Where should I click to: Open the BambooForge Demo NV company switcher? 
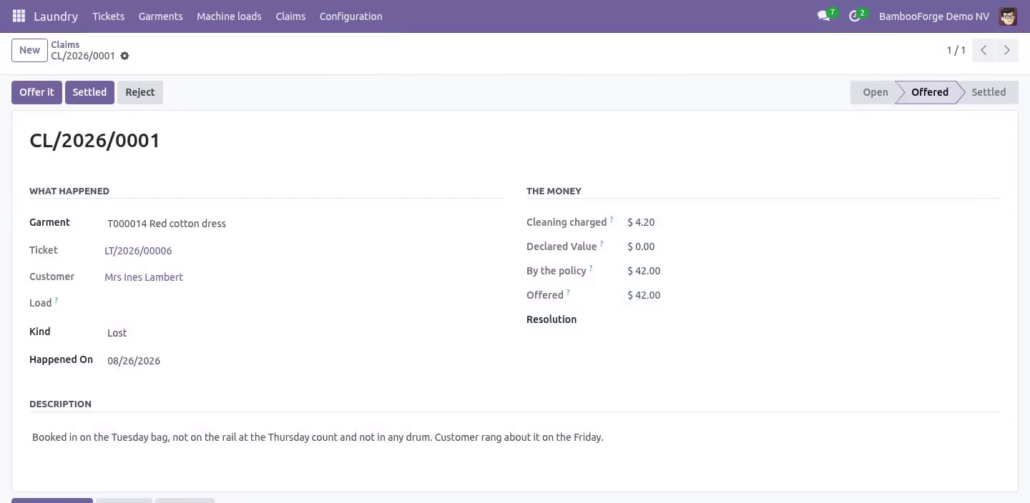coord(934,16)
